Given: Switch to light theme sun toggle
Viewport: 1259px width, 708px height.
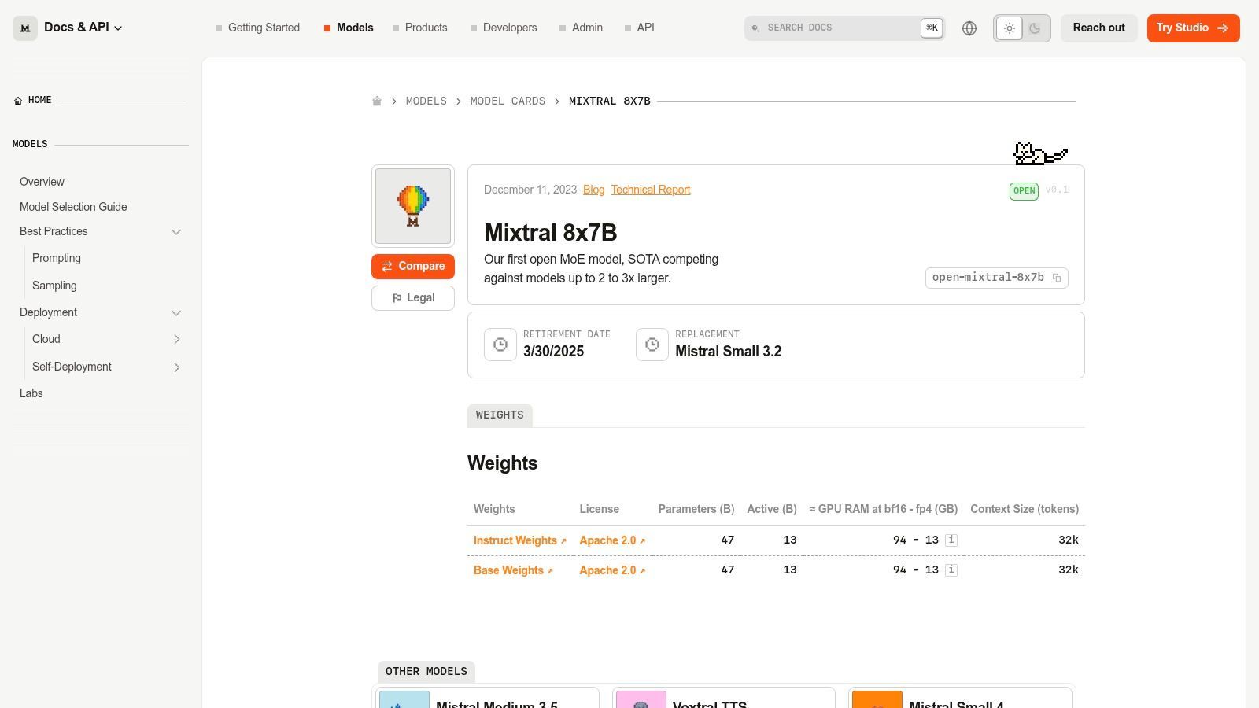Looking at the screenshot, I should pyautogui.click(x=1010, y=28).
